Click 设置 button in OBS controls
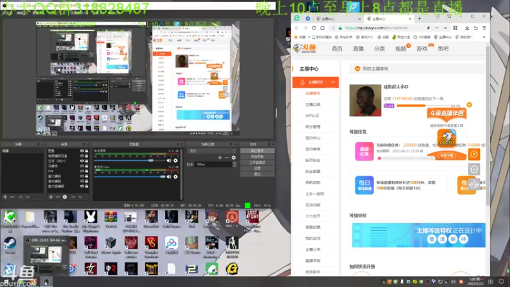Image resolution: width=510 pixels, height=287 pixels. click(x=258, y=168)
